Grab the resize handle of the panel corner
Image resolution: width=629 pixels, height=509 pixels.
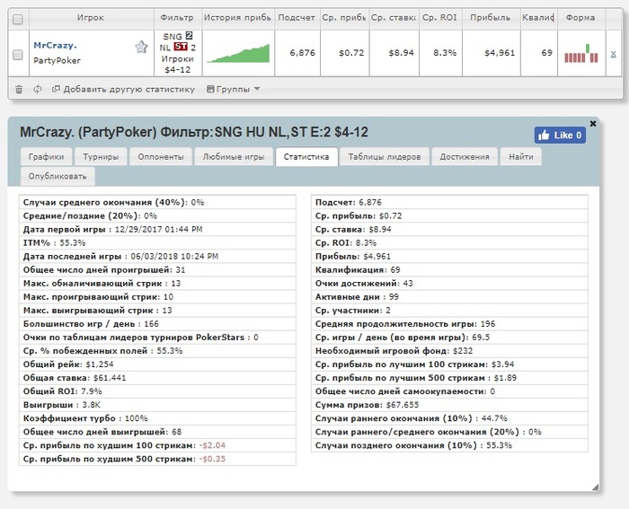[595, 487]
